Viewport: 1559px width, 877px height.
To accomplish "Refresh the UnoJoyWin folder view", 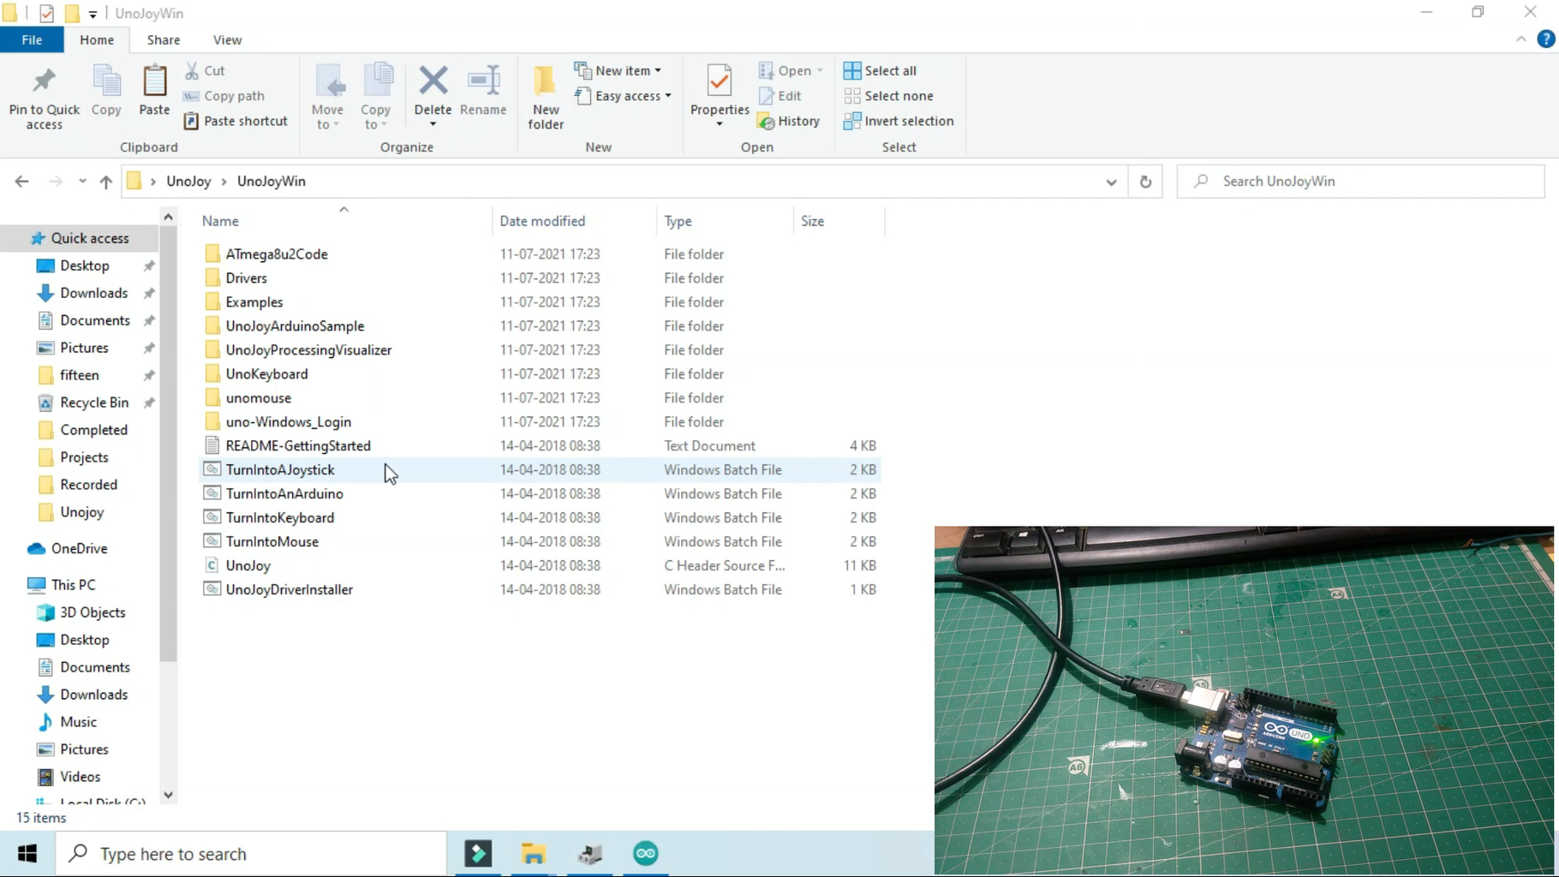I will point(1145,181).
